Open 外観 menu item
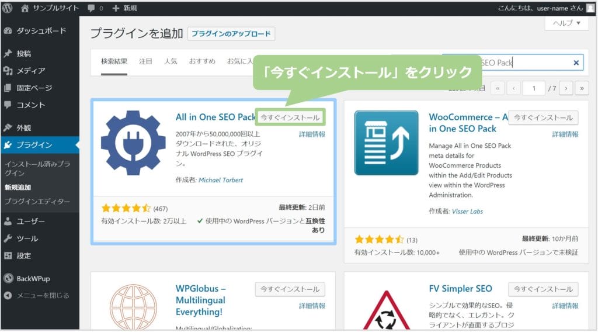 (x=40, y=128)
